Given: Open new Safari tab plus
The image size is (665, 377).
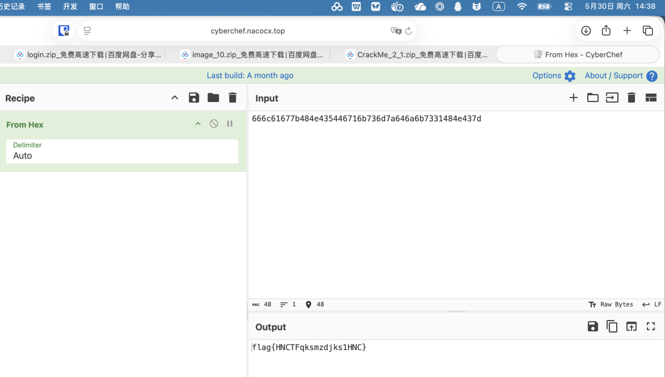Looking at the screenshot, I should coord(627,31).
